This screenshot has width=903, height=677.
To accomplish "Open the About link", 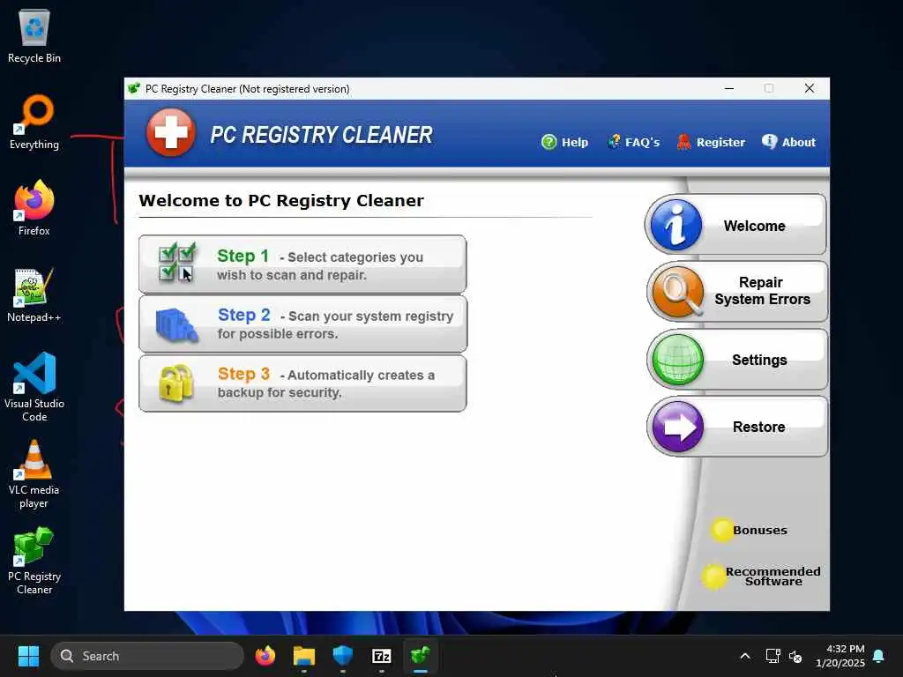I will [x=788, y=142].
